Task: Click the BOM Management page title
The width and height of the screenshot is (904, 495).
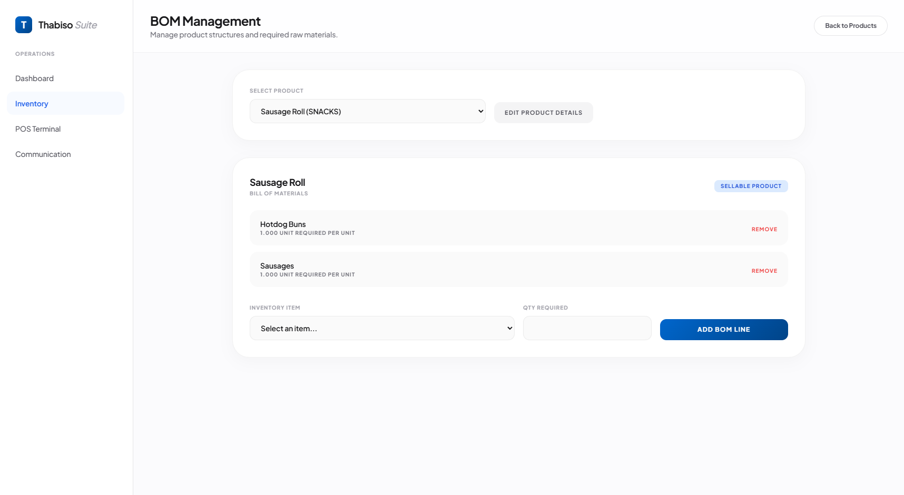Action: coord(205,21)
